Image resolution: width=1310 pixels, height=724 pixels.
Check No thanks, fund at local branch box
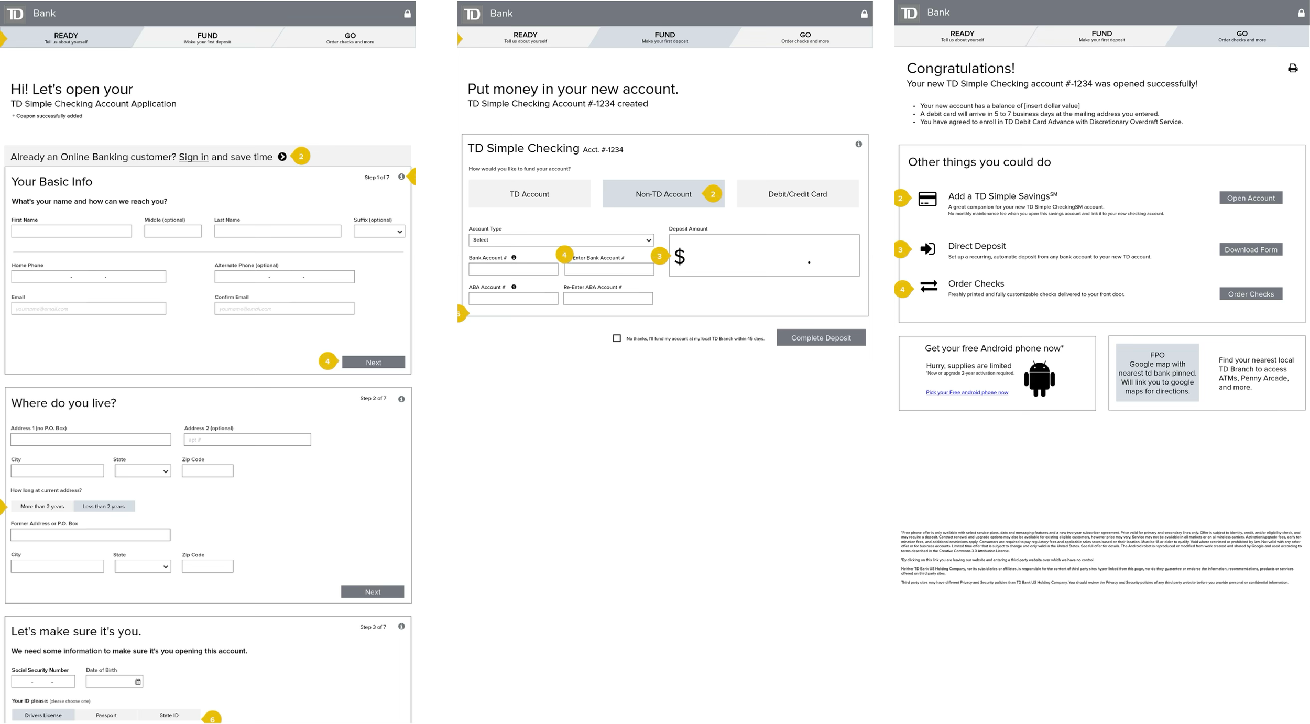[617, 338]
